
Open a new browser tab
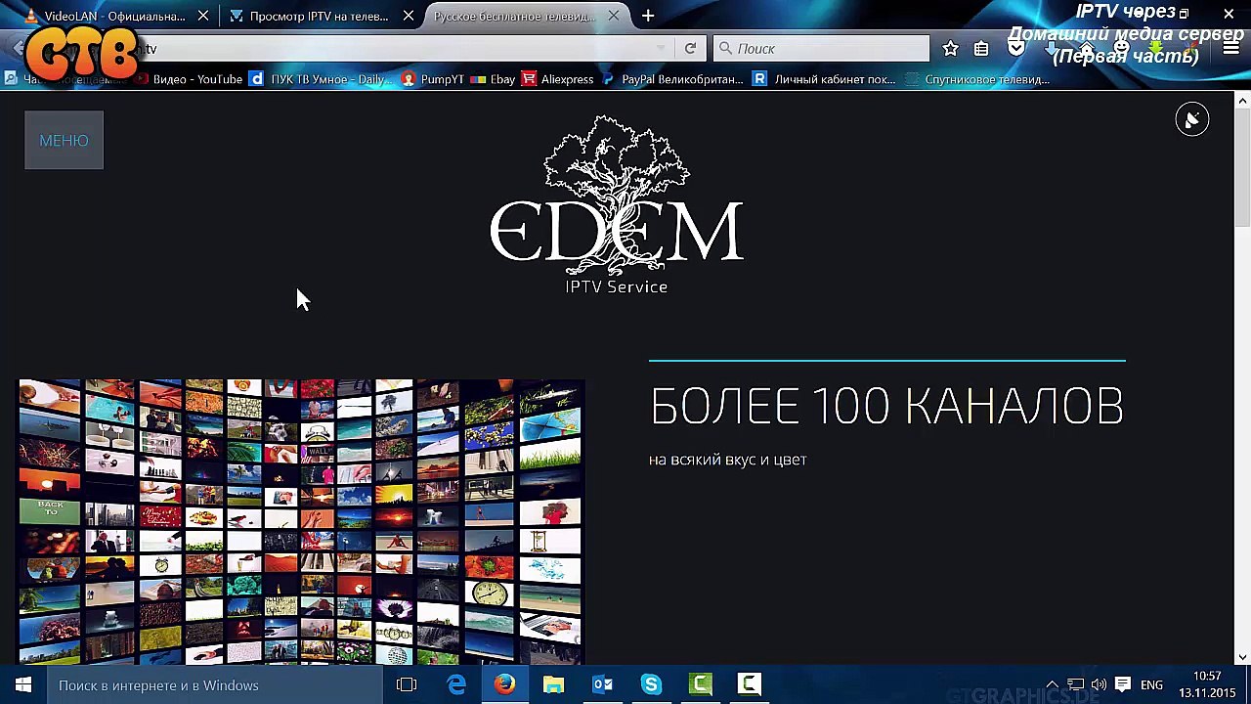(648, 16)
